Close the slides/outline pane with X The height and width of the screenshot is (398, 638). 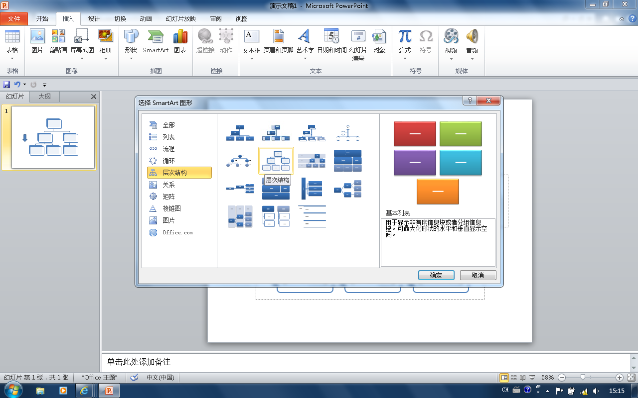pos(94,97)
